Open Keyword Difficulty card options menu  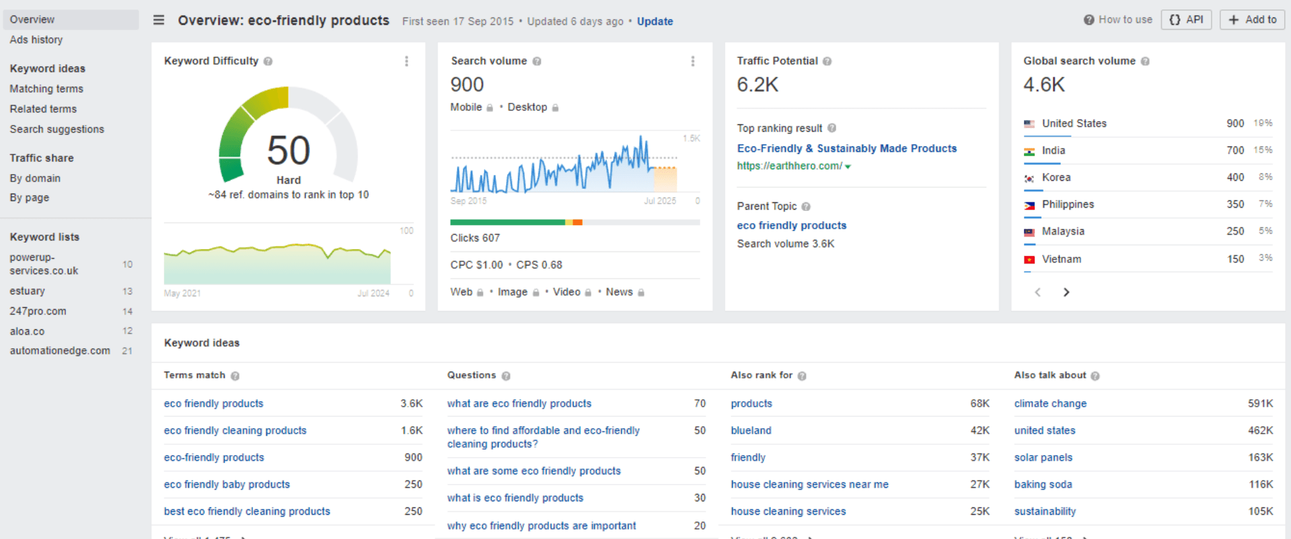[406, 61]
